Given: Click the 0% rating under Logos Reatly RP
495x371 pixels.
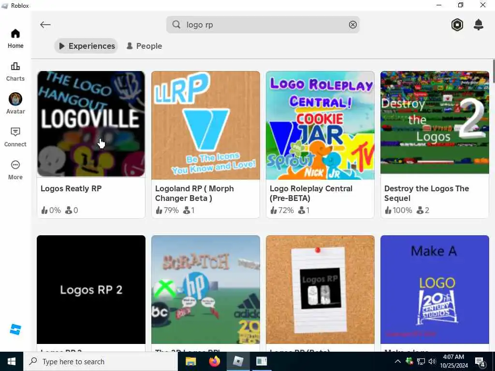Looking at the screenshot, I should (x=51, y=211).
